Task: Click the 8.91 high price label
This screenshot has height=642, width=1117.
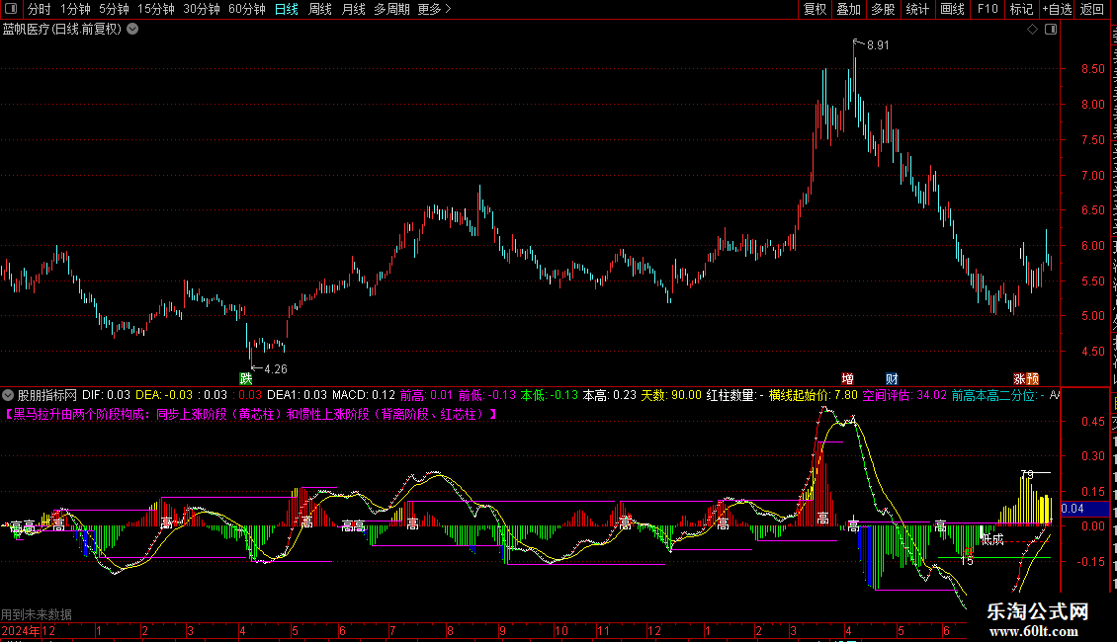Action: [878, 44]
